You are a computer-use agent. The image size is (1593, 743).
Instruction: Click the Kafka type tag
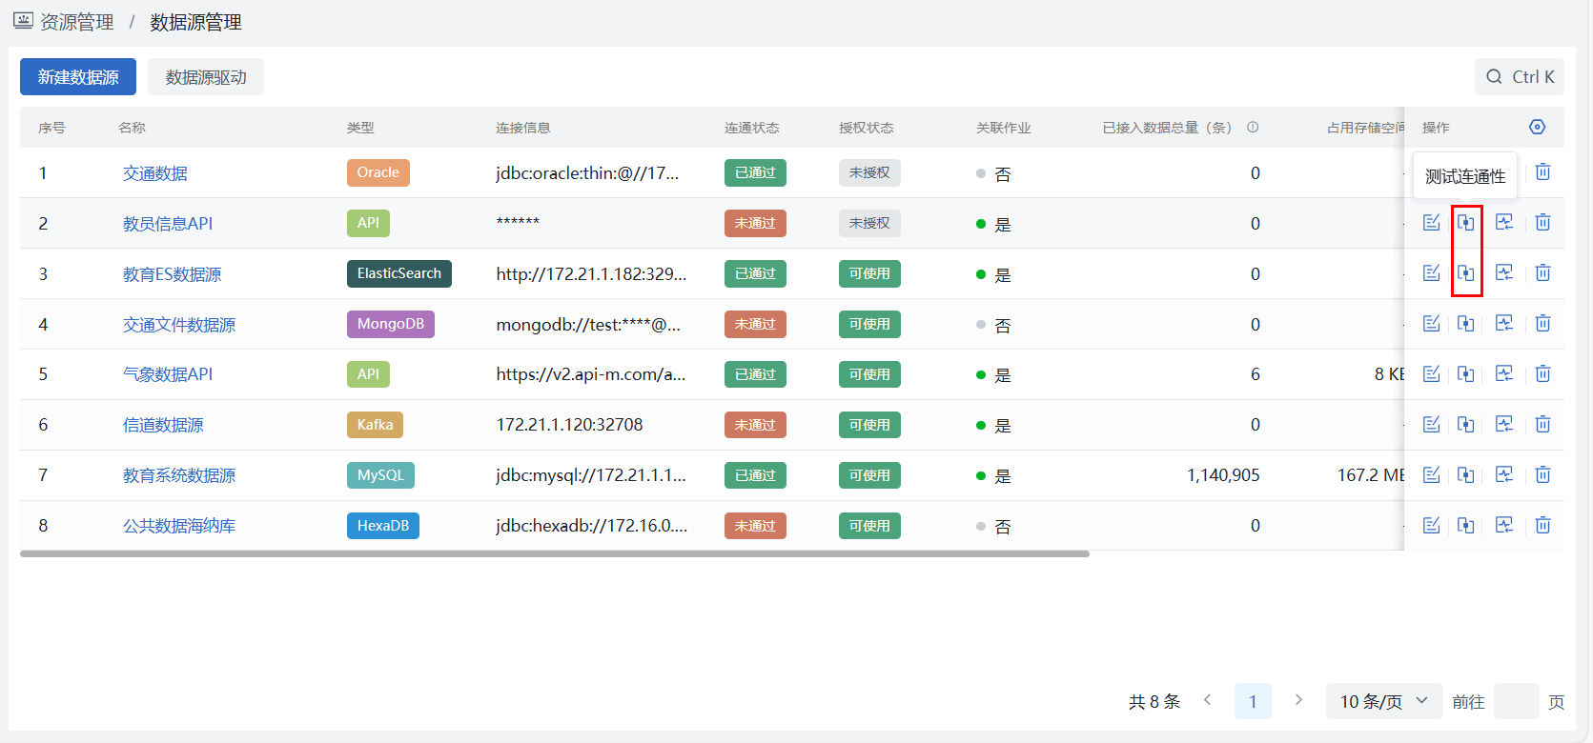(375, 425)
